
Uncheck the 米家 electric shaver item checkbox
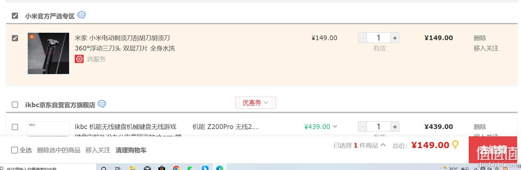click(15, 38)
